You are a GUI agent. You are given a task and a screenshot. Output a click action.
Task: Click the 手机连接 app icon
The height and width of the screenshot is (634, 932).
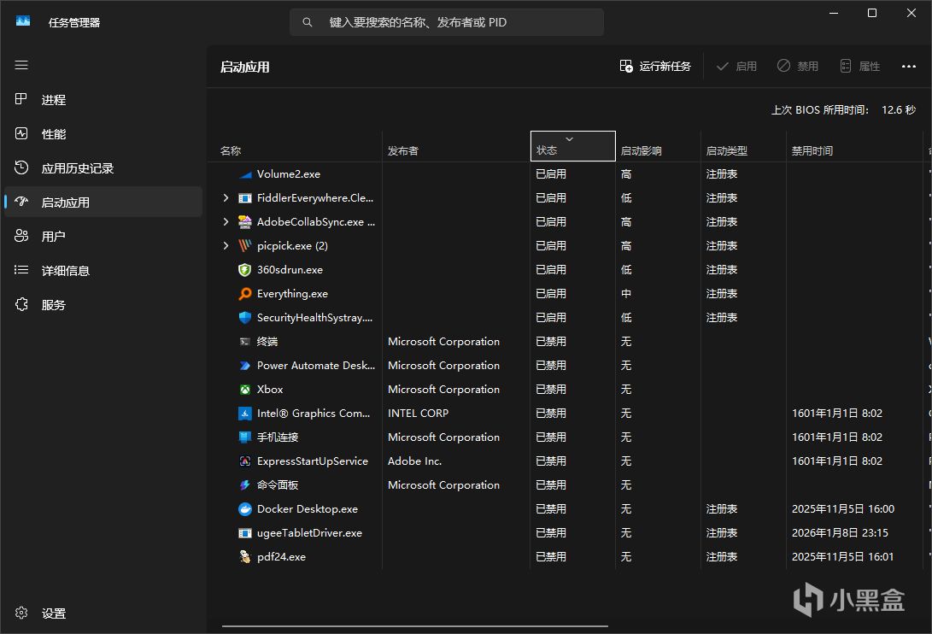[x=245, y=437]
